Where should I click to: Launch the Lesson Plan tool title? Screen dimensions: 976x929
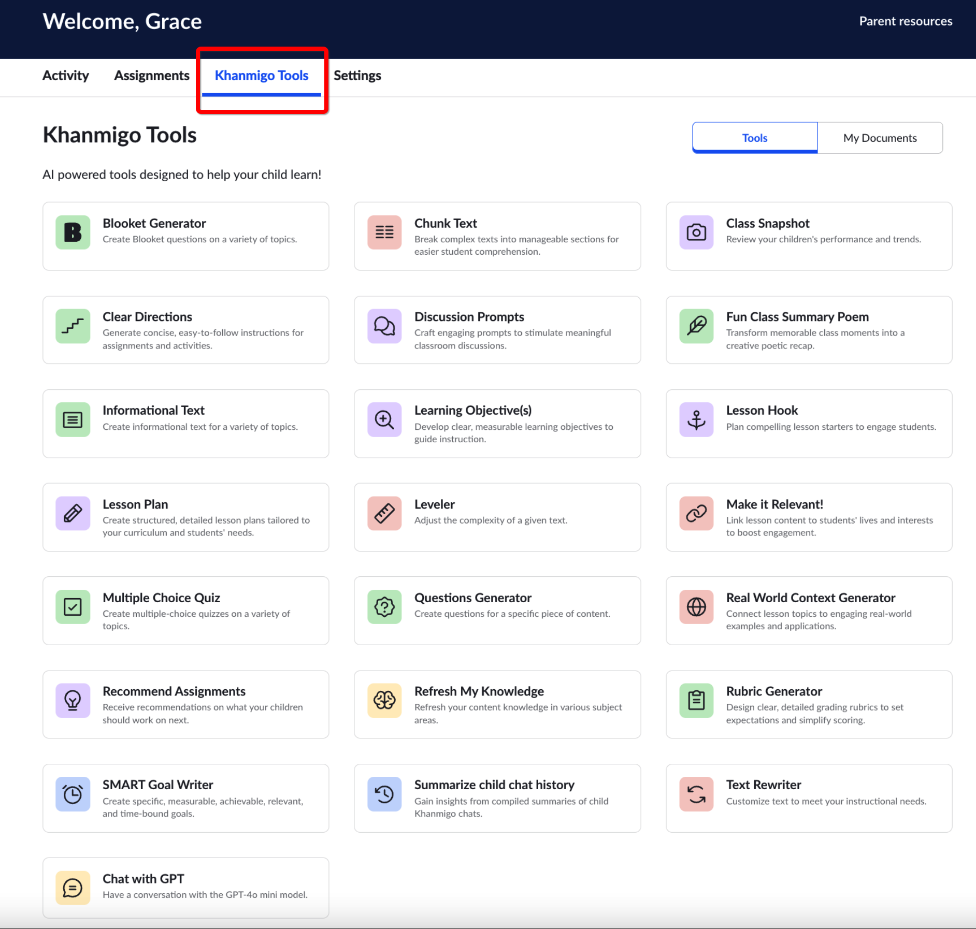click(x=135, y=504)
